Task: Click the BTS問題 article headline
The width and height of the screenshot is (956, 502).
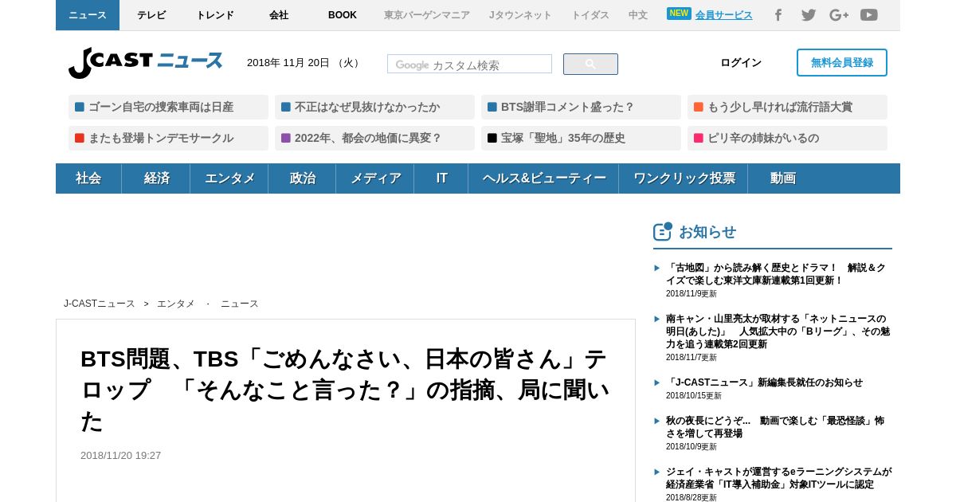Action: tap(345, 390)
